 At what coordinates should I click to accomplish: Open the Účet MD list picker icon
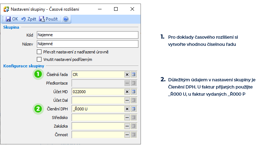(134, 92)
